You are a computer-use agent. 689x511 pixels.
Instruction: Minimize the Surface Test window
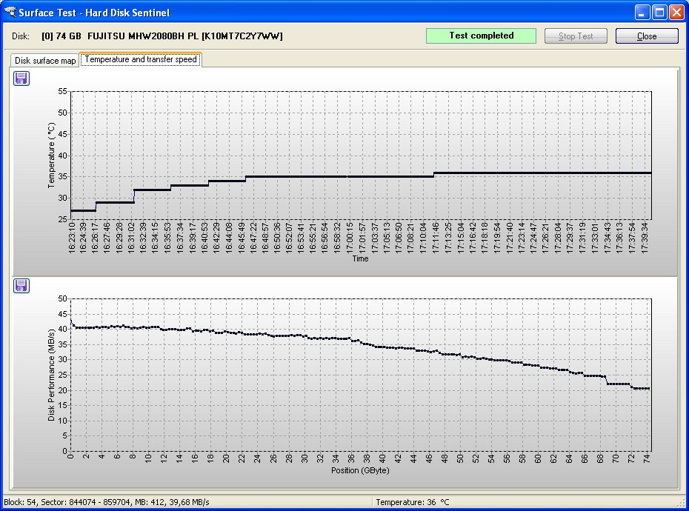(642, 13)
